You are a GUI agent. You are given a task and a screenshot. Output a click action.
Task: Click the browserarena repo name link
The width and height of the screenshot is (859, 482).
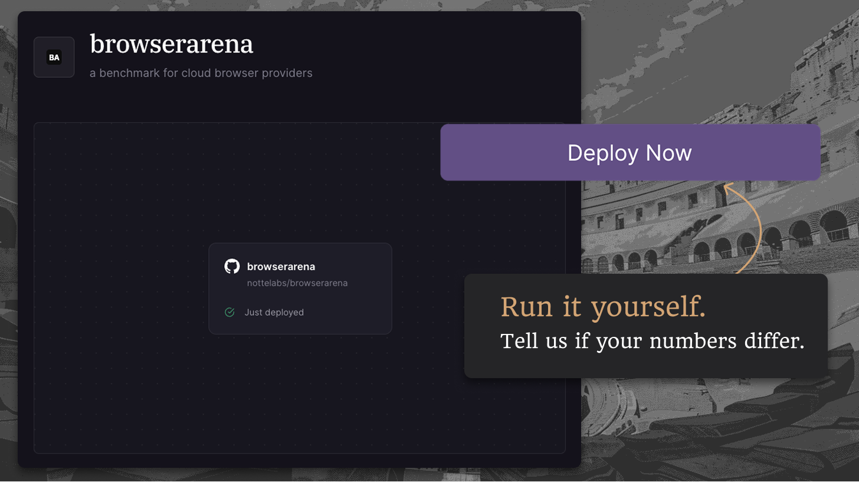(x=281, y=266)
